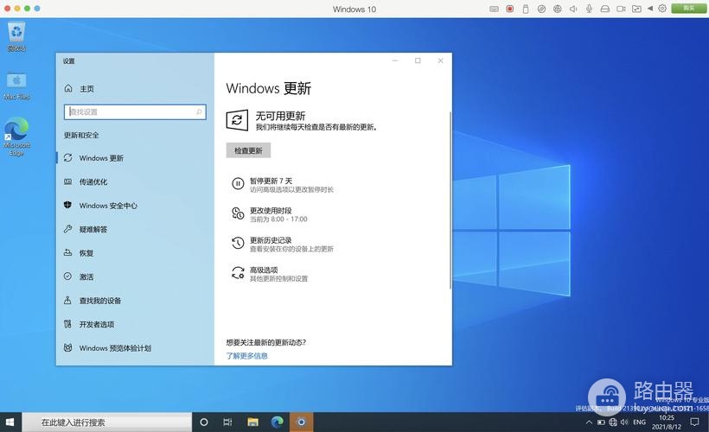Select the Mac Files desktop icon
This screenshot has width=709, height=432.
pos(16,86)
